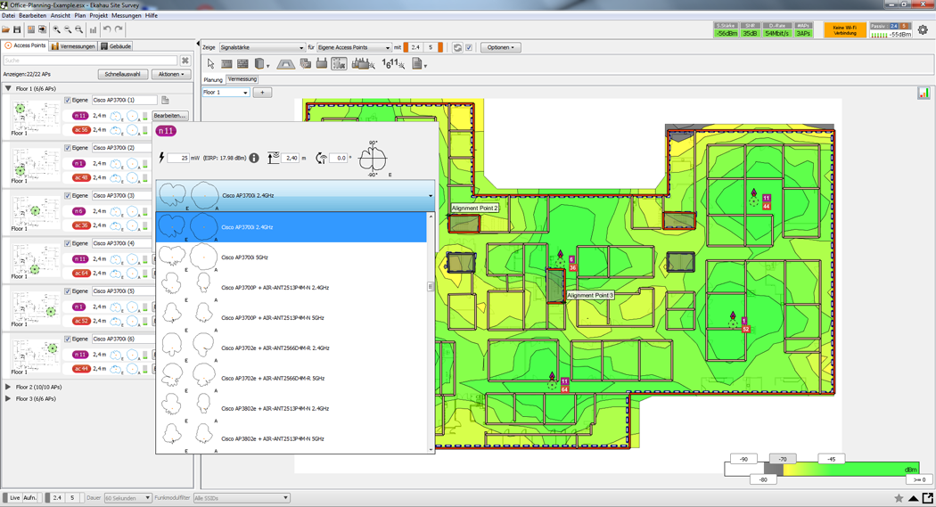Toggle checkbox next to the refresh icon
The image size is (936, 507).
(469, 47)
